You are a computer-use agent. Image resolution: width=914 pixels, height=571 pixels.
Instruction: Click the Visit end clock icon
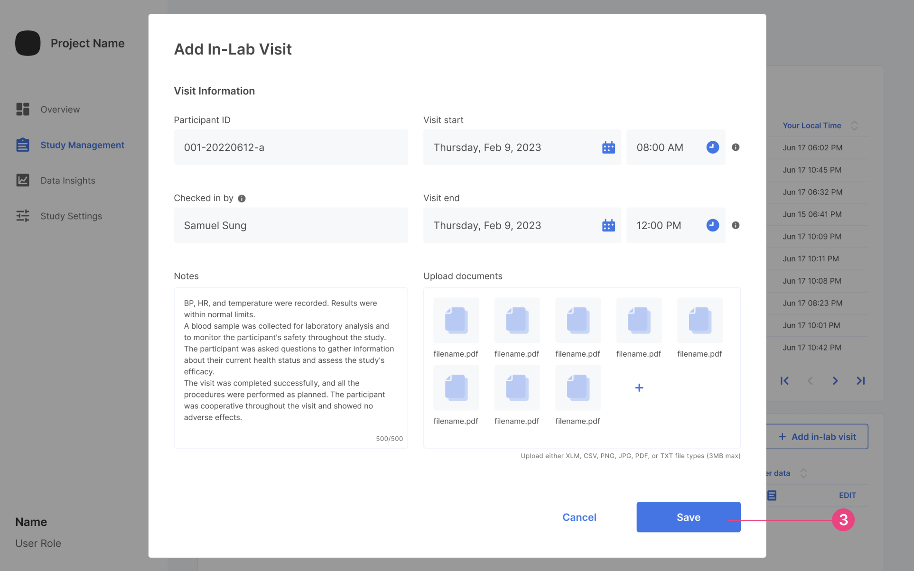coord(712,225)
